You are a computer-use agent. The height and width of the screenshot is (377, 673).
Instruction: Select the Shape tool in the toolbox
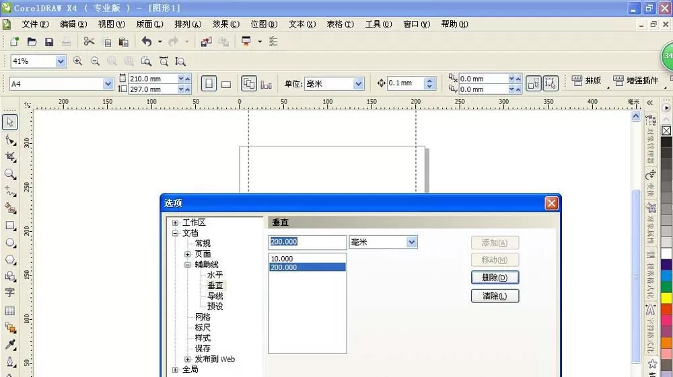click(10, 140)
